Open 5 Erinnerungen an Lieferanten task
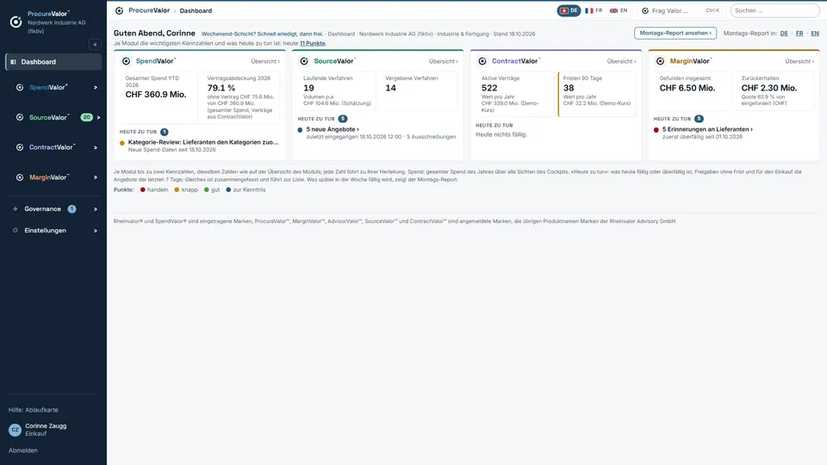The height and width of the screenshot is (465, 827). (x=707, y=129)
